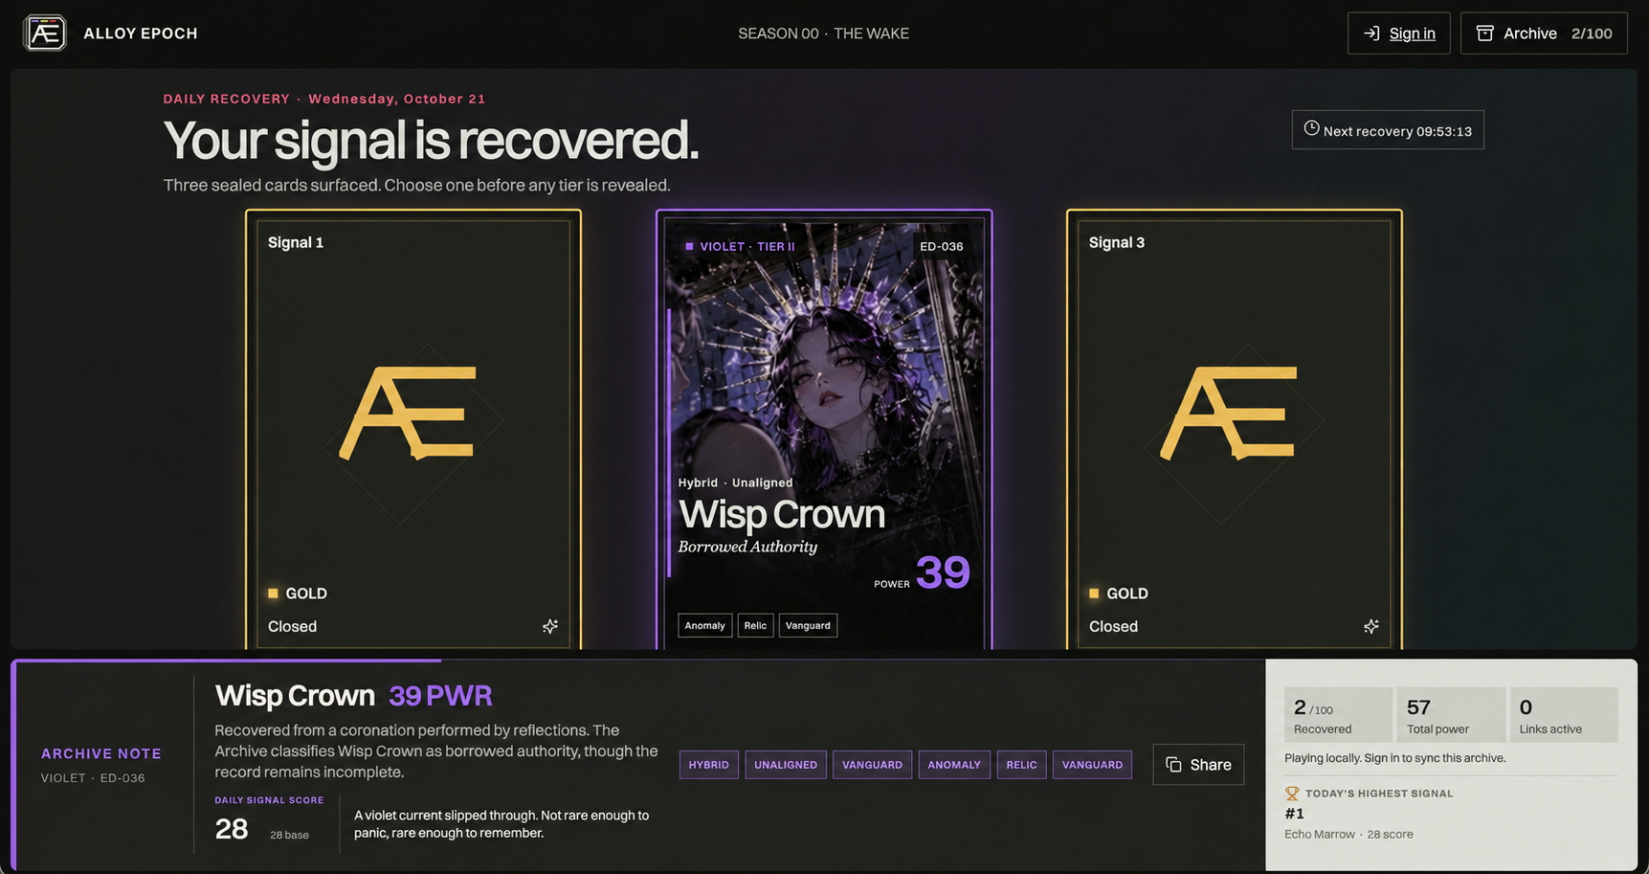Click the gold square marker on Signal 1
The image size is (1649, 874).
click(x=273, y=594)
